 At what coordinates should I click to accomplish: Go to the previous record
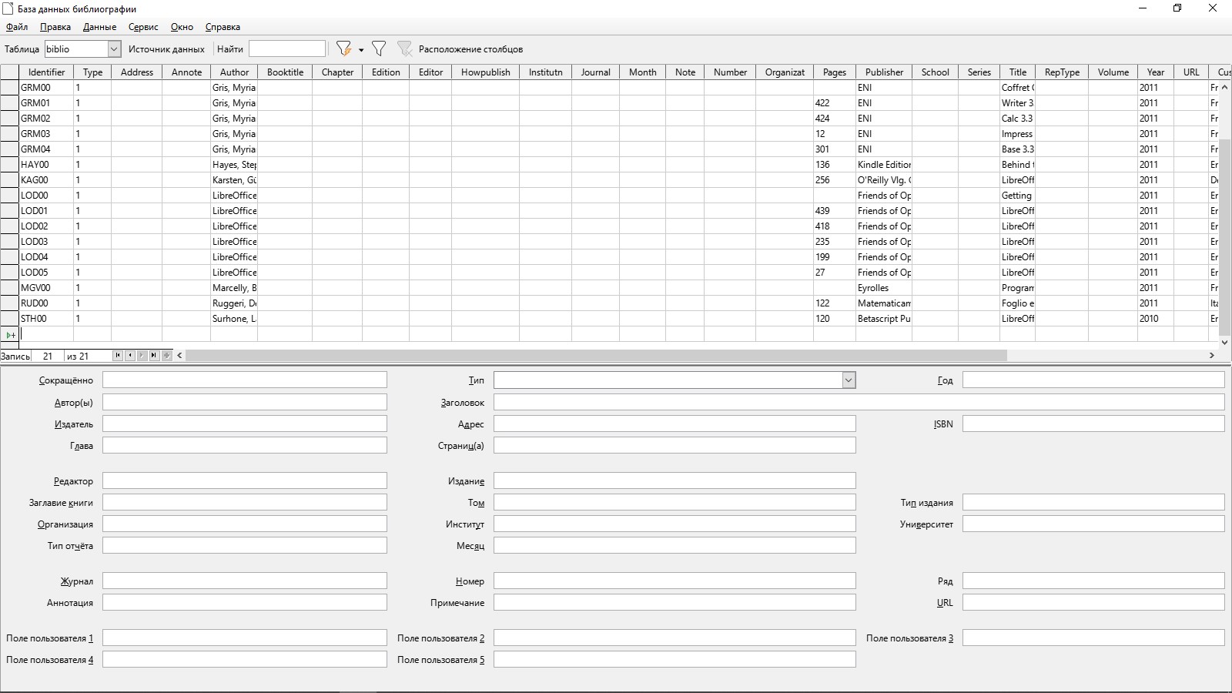[130, 356]
